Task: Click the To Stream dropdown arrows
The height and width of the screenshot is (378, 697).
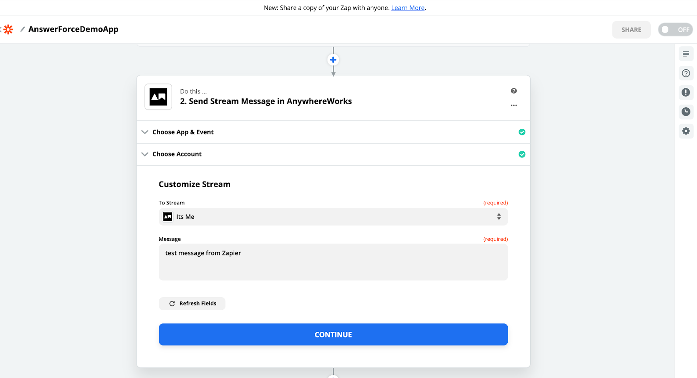Action: pos(499,217)
